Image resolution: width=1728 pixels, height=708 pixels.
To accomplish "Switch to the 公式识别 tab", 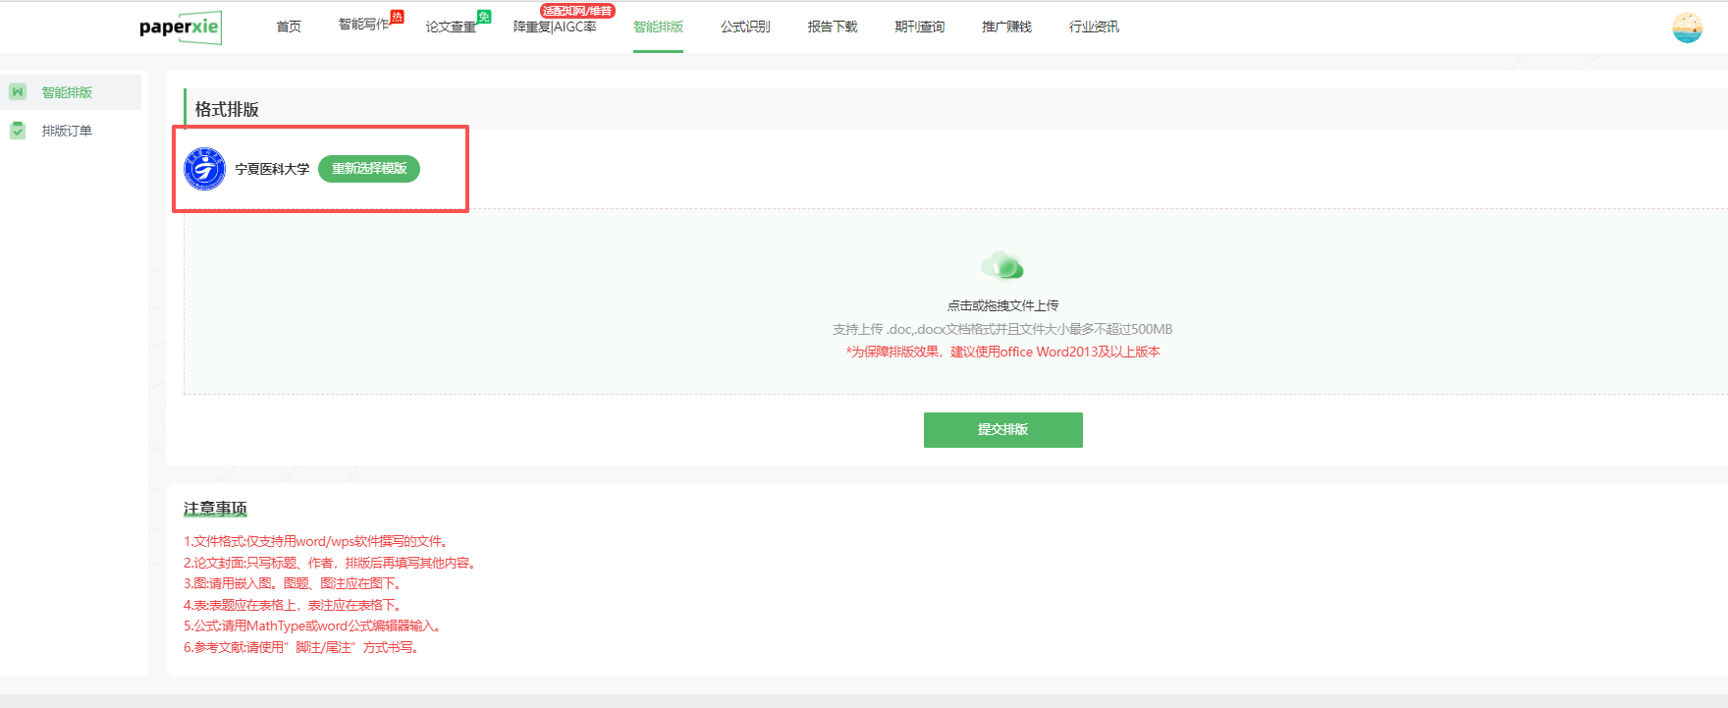I will [x=745, y=27].
